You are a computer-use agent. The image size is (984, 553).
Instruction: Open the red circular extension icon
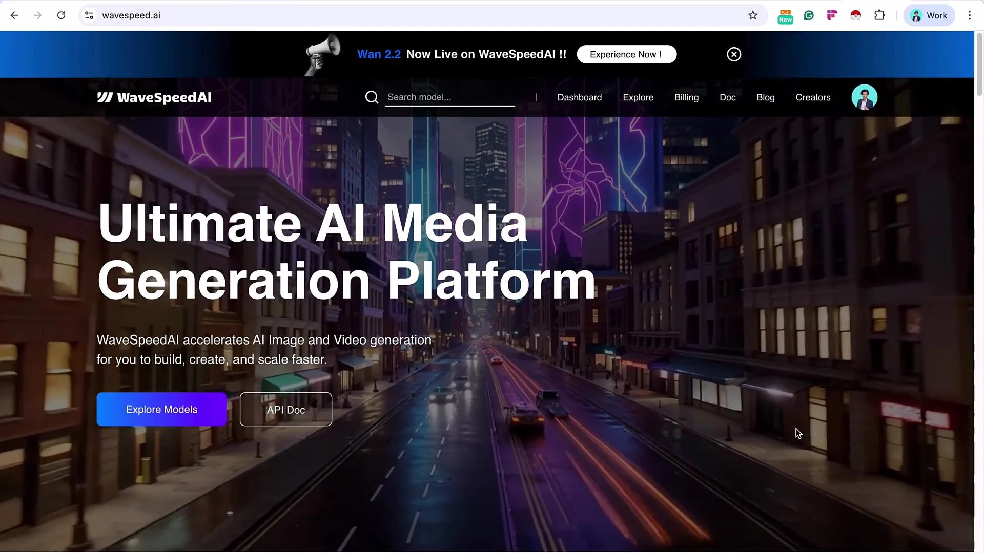(x=855, y=15)
